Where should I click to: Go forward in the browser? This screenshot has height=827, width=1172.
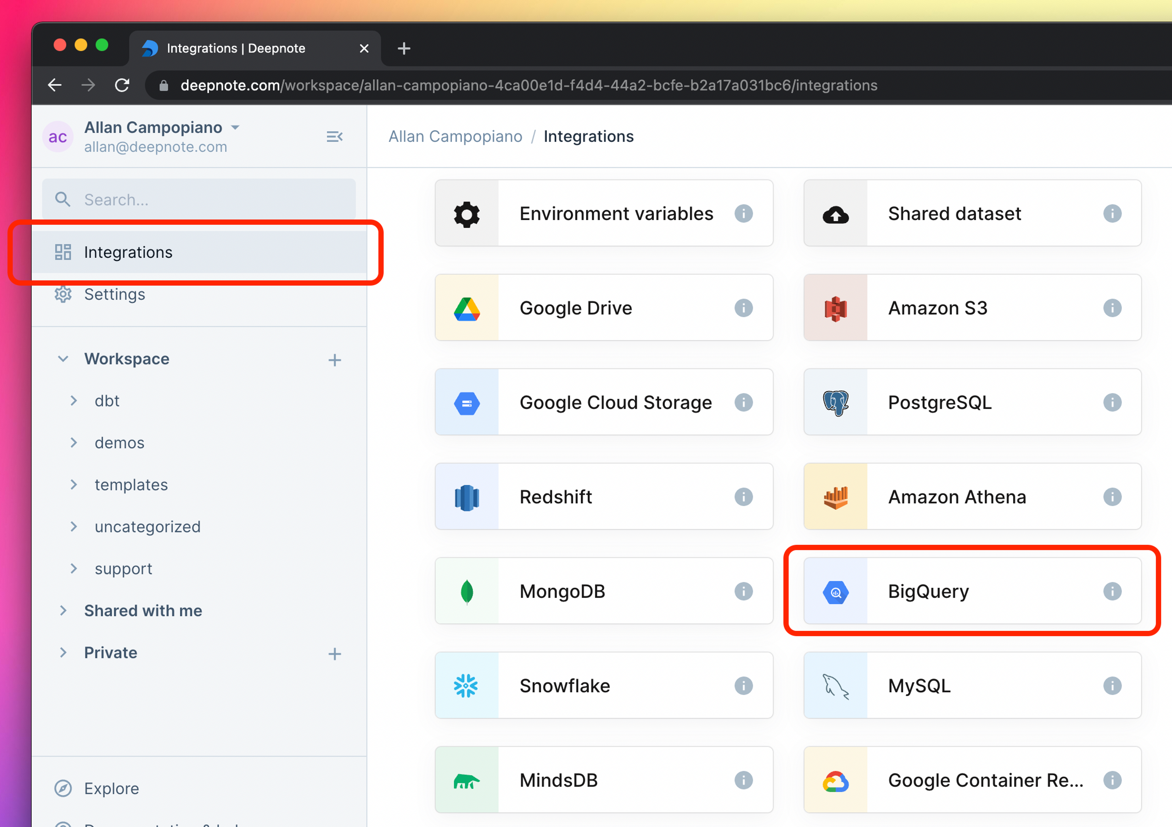88,85
